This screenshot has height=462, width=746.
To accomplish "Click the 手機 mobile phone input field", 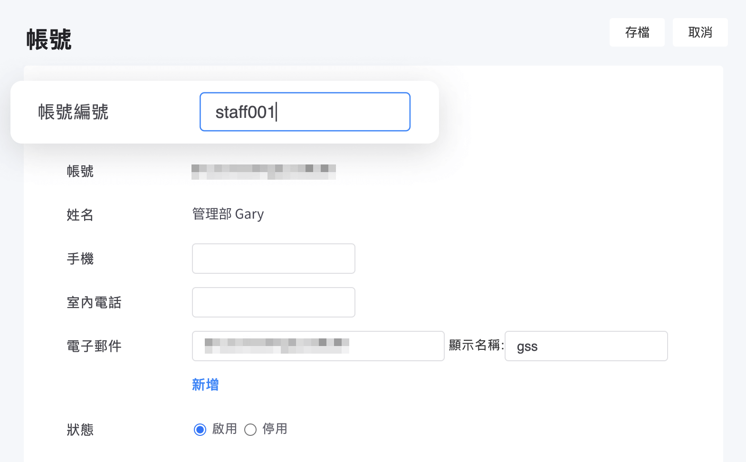I will (x=274, y=259).
